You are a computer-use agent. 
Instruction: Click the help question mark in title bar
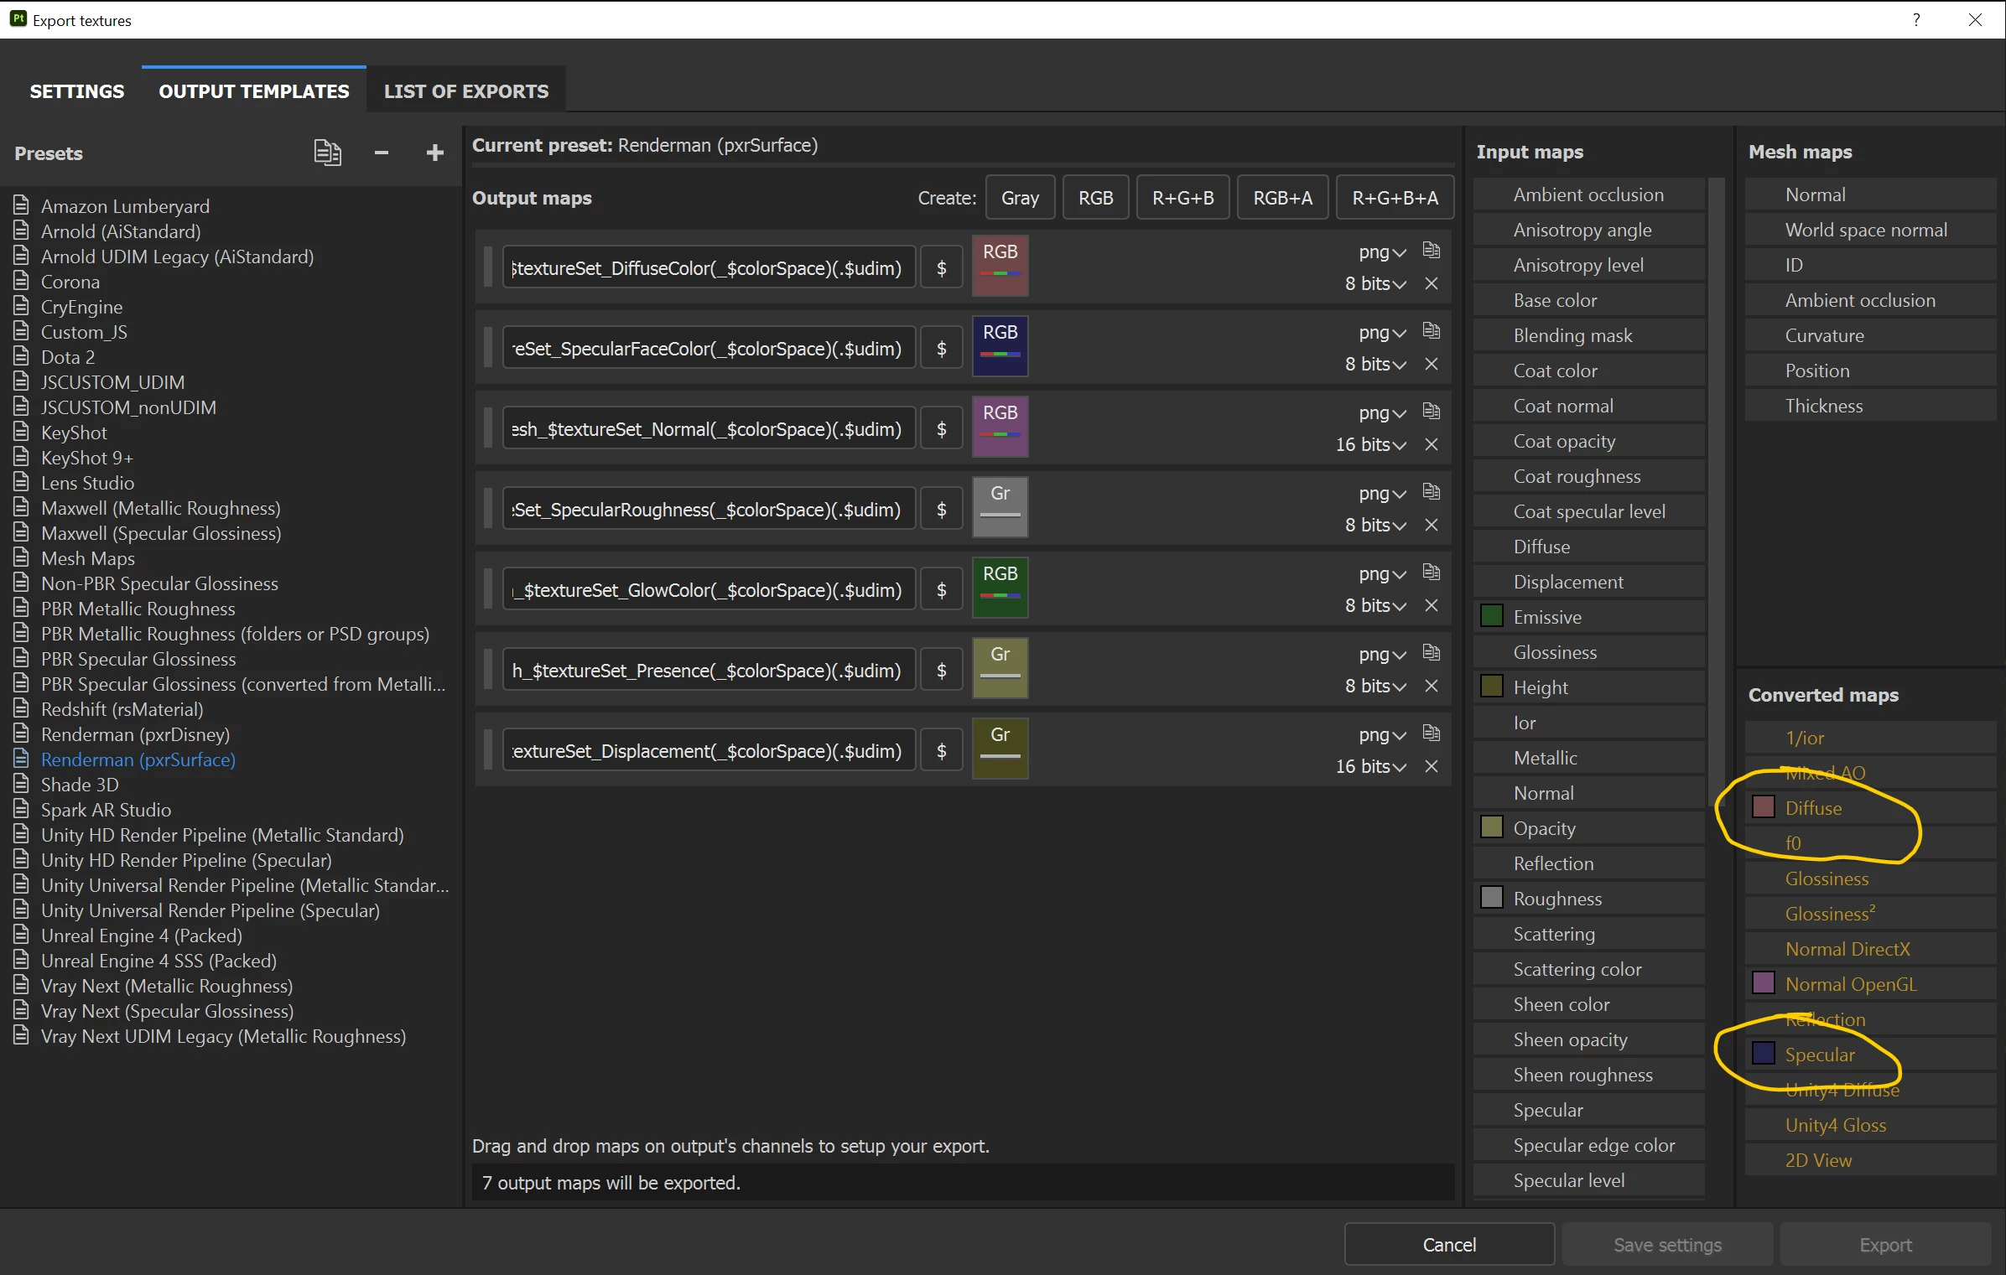[1916, 19]
